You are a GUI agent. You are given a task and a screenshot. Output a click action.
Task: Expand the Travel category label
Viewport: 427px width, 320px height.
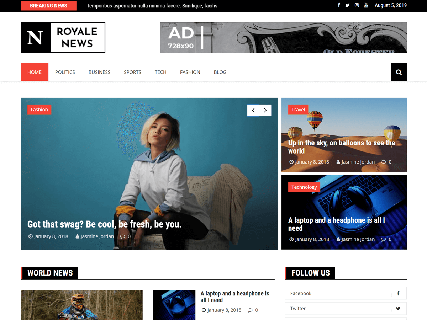coord(298,110)
